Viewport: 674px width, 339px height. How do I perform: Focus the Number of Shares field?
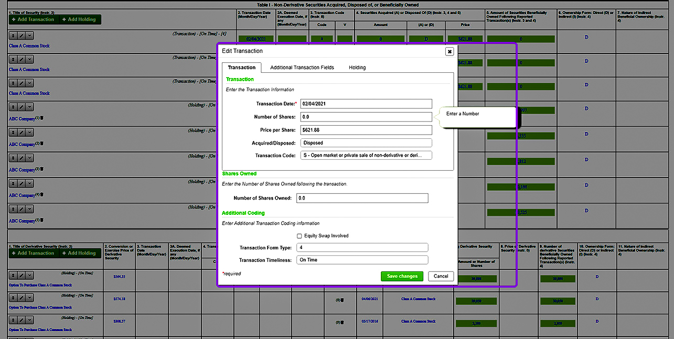click(366, 117)
